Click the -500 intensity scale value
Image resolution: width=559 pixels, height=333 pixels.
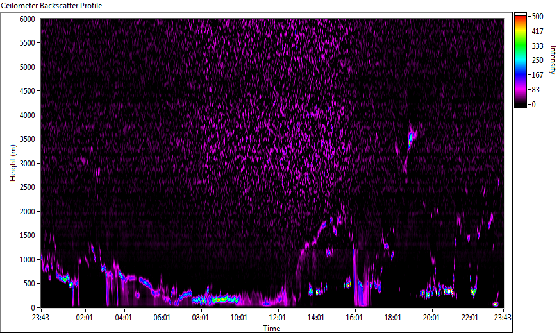[537, 17]
